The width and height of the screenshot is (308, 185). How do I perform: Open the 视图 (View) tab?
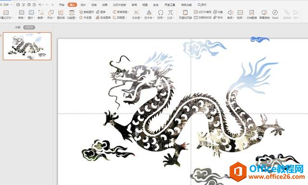[x=145, y=5]
